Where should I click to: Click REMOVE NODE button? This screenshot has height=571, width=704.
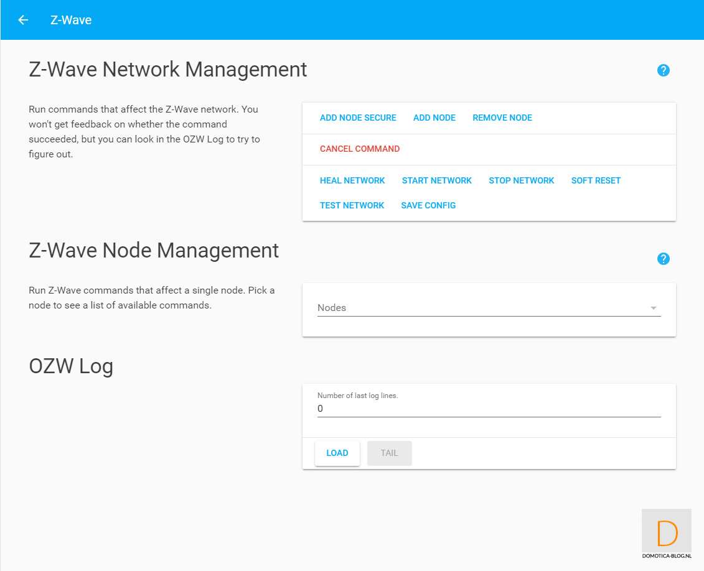pyautogui.click(x=502, y=118)
